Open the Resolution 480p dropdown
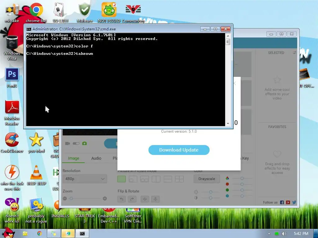The width and height of the screenshot is (318, 238). click(85, 179)
